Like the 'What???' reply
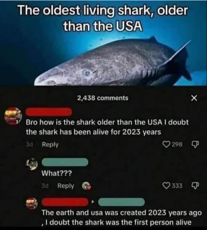Image resolution: width=207 pixels, height=230 pixels. click(x=166, y=186)
